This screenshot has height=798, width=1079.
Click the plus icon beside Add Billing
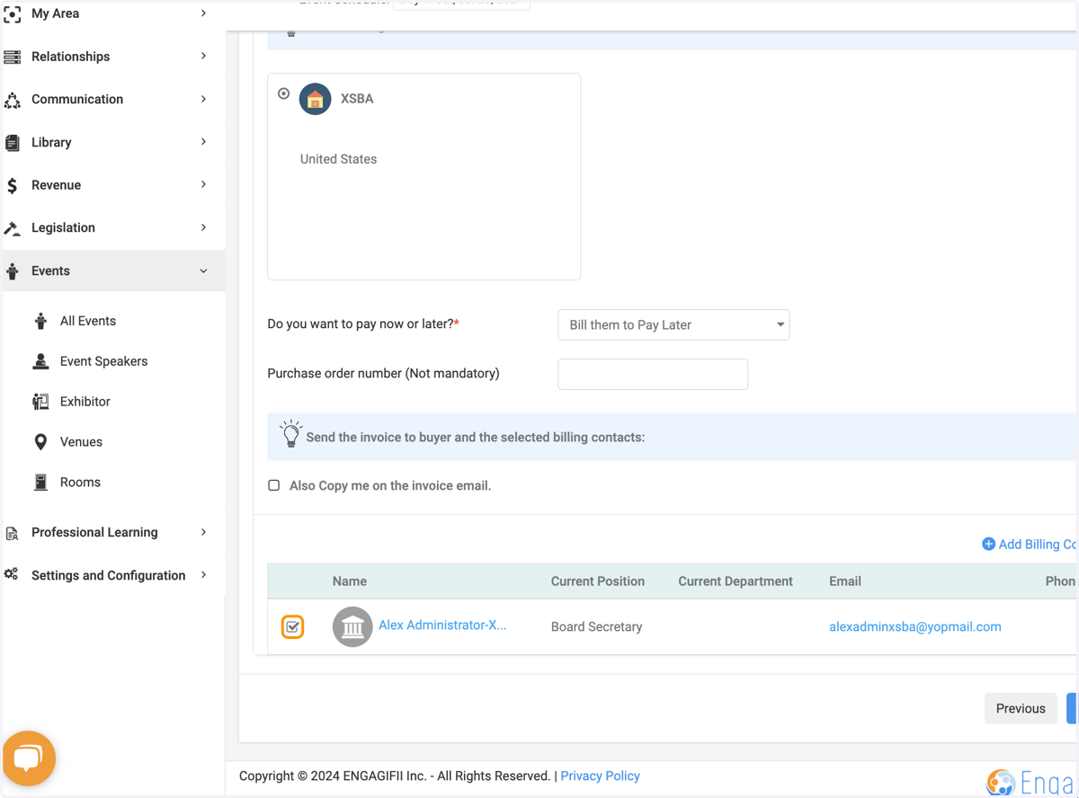pyautogui.click(x=988, y=545)
